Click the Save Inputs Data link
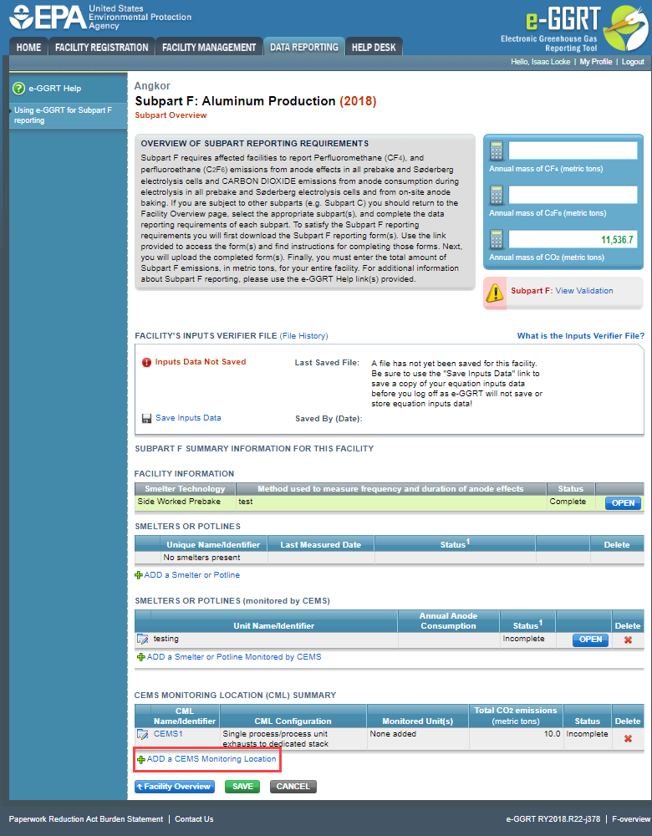The height and width of the screenshot is (836, 652). click(x=188, y=418)
